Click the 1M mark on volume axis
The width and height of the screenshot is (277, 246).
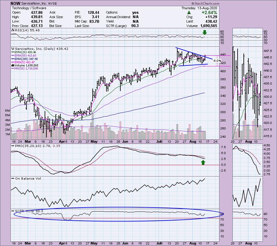click(x=7, y=134)
